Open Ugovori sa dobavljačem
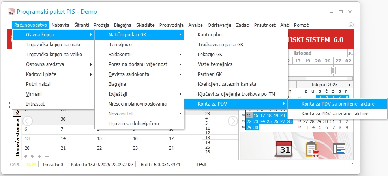This screenshot has width=388, height=176. point(139,123)
